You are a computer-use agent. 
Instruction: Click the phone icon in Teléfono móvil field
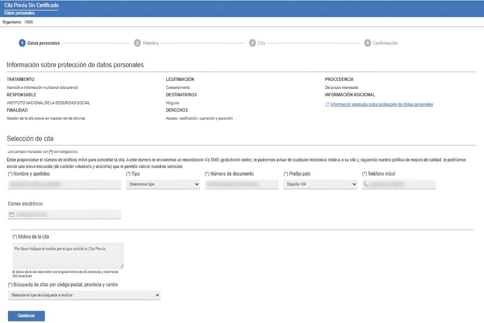tap(366, 184)
